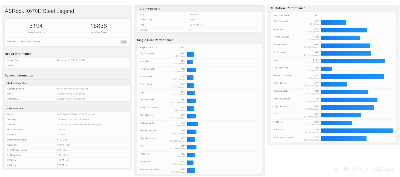Select the multi-core Photo Filter score 12275

pos(316,122)
